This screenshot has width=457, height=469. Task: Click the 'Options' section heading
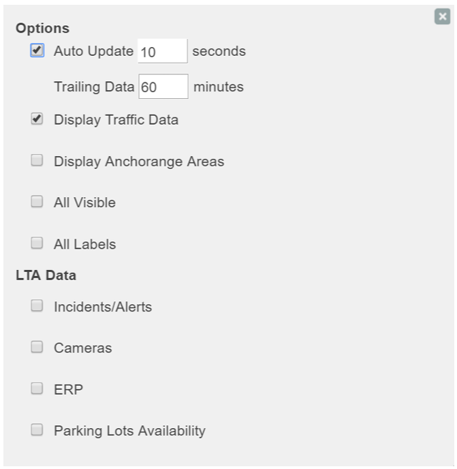[42, 28]
